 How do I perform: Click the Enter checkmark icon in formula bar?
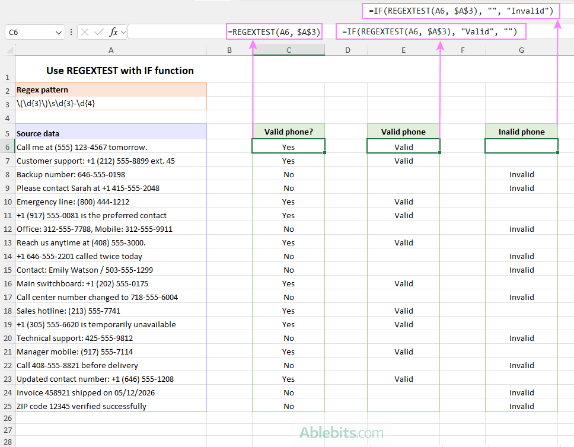coord(99,32)
